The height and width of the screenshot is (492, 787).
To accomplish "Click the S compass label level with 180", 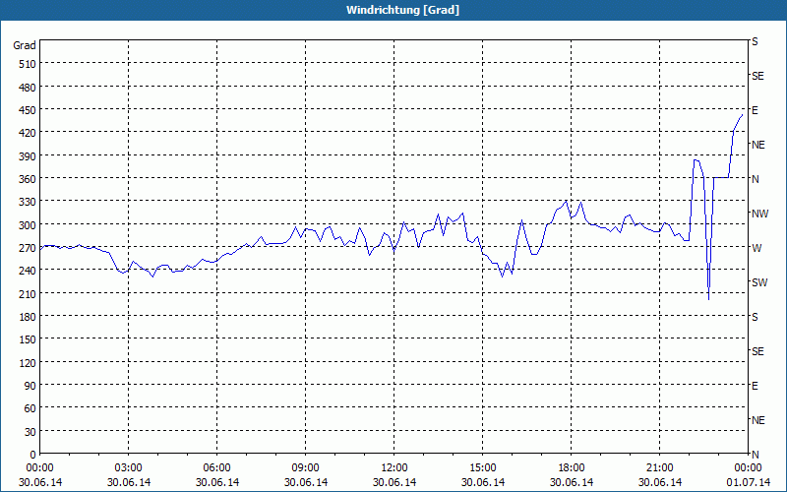I will tap(755, 317).
